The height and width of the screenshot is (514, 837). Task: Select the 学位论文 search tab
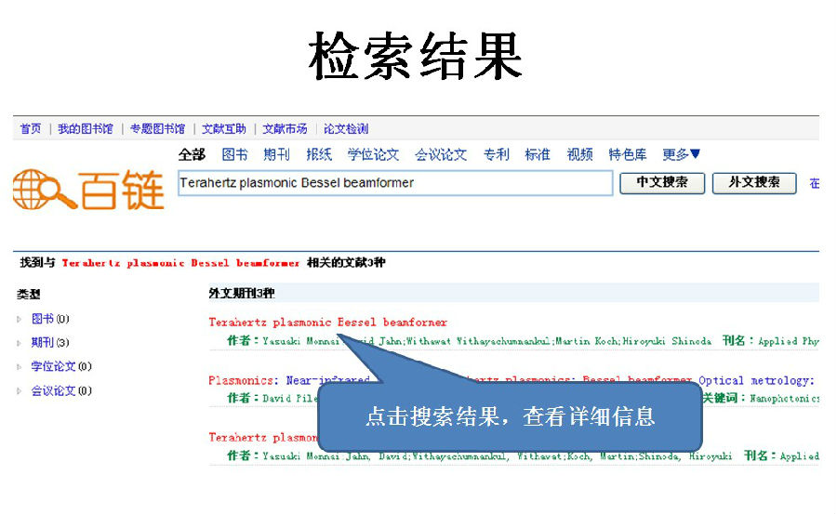[373, 155]
